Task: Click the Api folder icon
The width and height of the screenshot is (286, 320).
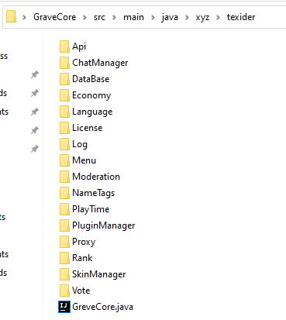Action: [64, 46]
